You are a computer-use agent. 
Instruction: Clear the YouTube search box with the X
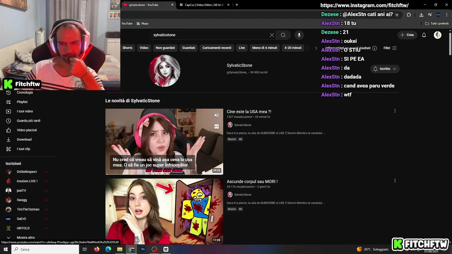click(x=272, y=35)
